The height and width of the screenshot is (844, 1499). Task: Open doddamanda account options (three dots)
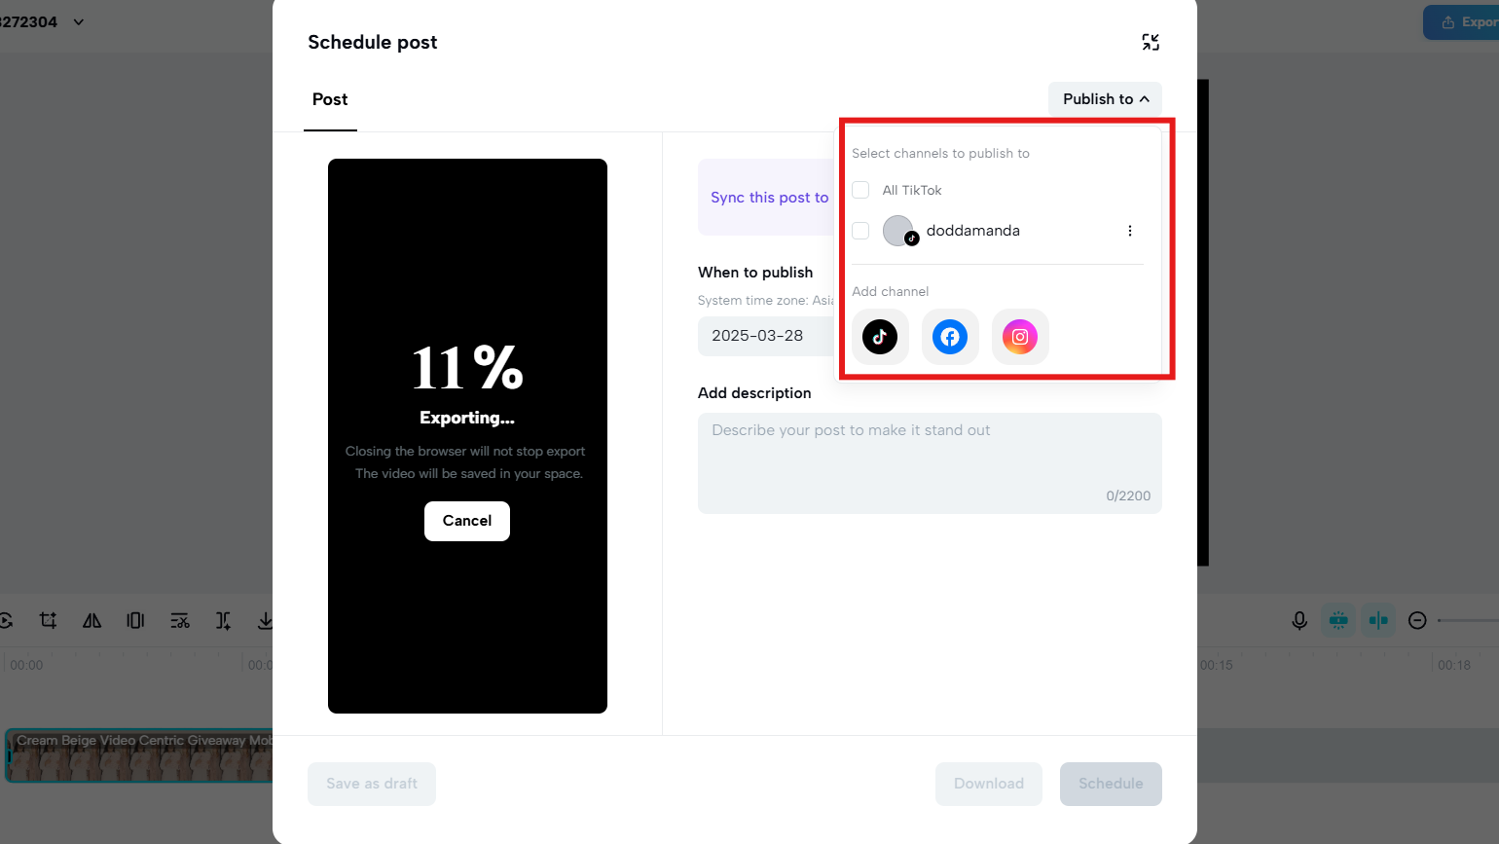[1130, 231]
